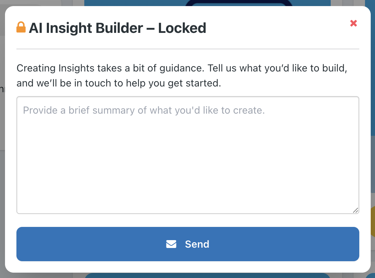375x278 pixels.
Task: Click the "Creating Insights takes a bit" description
Action: pyautogui.click(x=182, y=76)
